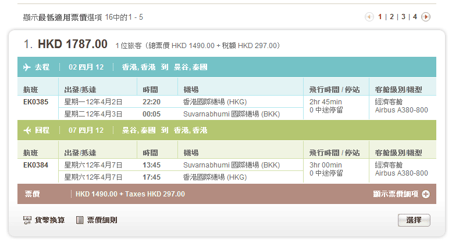
Task: Go to results page 4
Action: pyautogui.click(x=415, y=17)
